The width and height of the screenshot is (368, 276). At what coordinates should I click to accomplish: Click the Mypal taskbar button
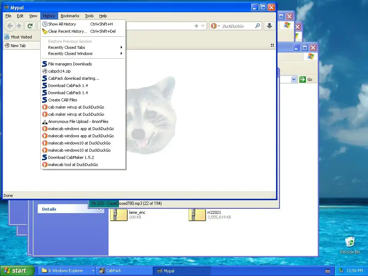click(x=181, y=271)
